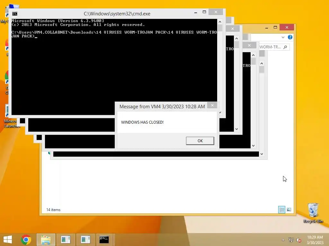Viewport: 329px width, 246px height.
Task: Close the front cmd.exe window
Action: pyautogui.click(x=216, y=12)
